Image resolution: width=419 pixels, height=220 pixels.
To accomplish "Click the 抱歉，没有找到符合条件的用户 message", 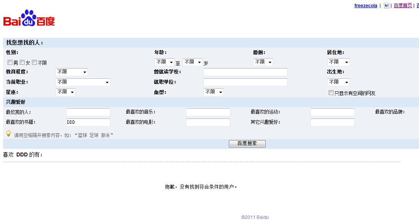I will (201, 187).
